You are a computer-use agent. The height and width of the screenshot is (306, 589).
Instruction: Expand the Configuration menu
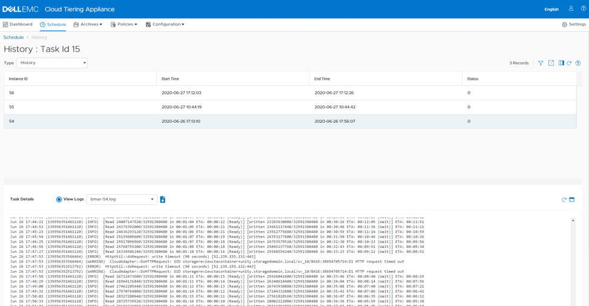165,24
